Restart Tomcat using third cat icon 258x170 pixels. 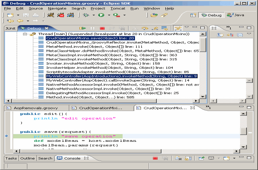click(x=70, y=15)
